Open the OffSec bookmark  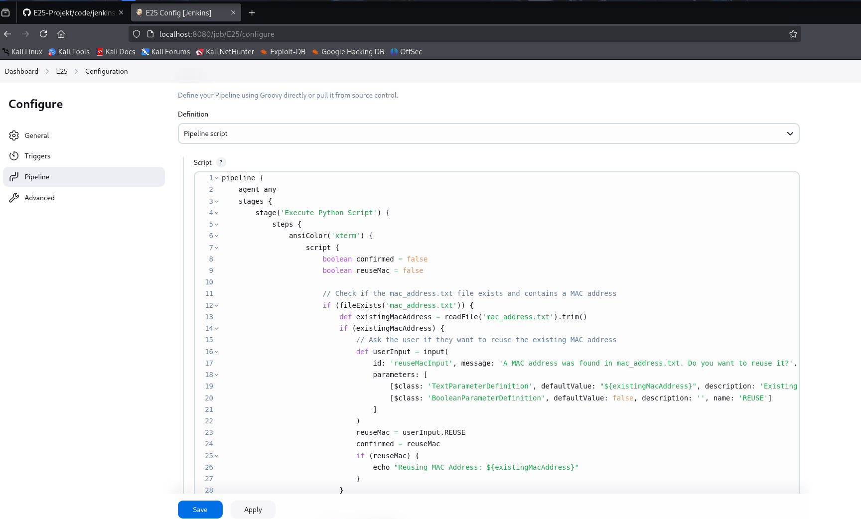pyautogui.click(x=406, y=52)
